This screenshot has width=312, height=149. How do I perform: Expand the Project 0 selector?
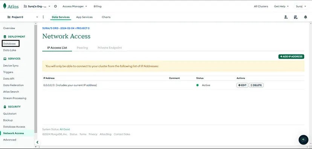pyautogui.click(x=23, y=17)
